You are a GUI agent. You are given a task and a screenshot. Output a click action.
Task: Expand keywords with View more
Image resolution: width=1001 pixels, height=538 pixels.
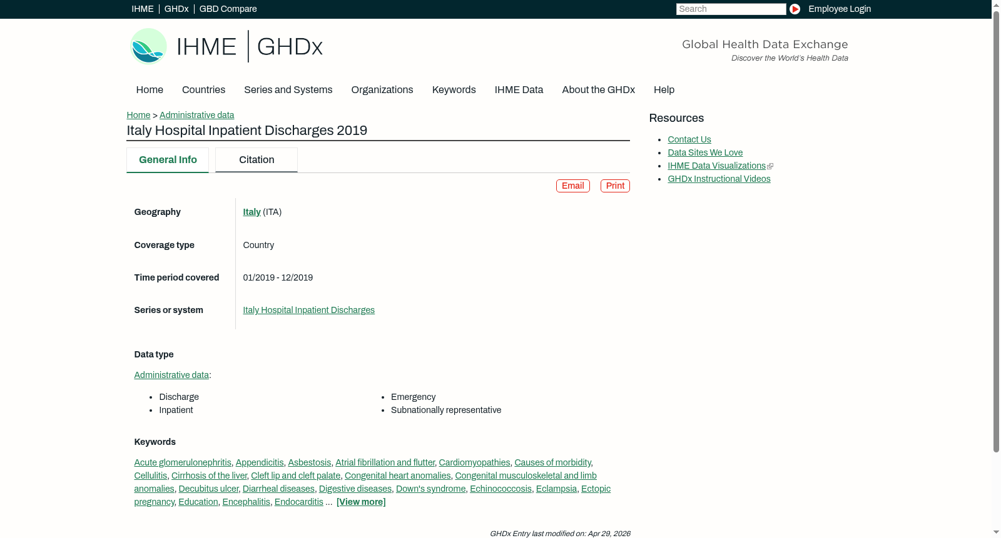361,502
